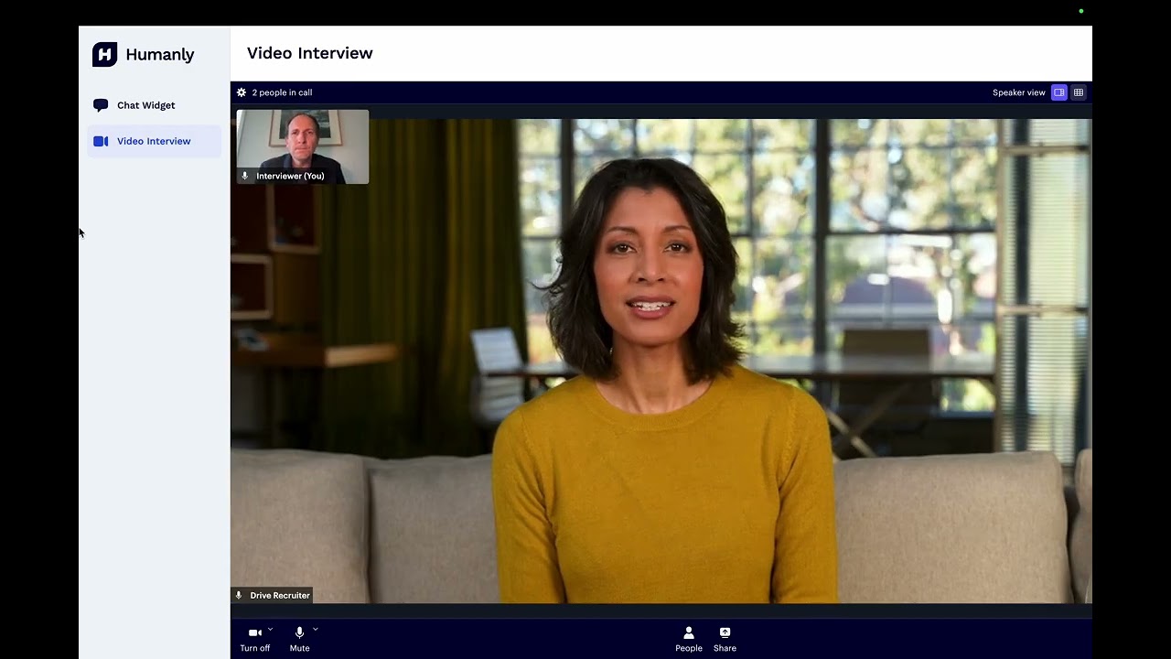Share your screen
This screenshot has width=1171, height=659.
pos(725,639)
